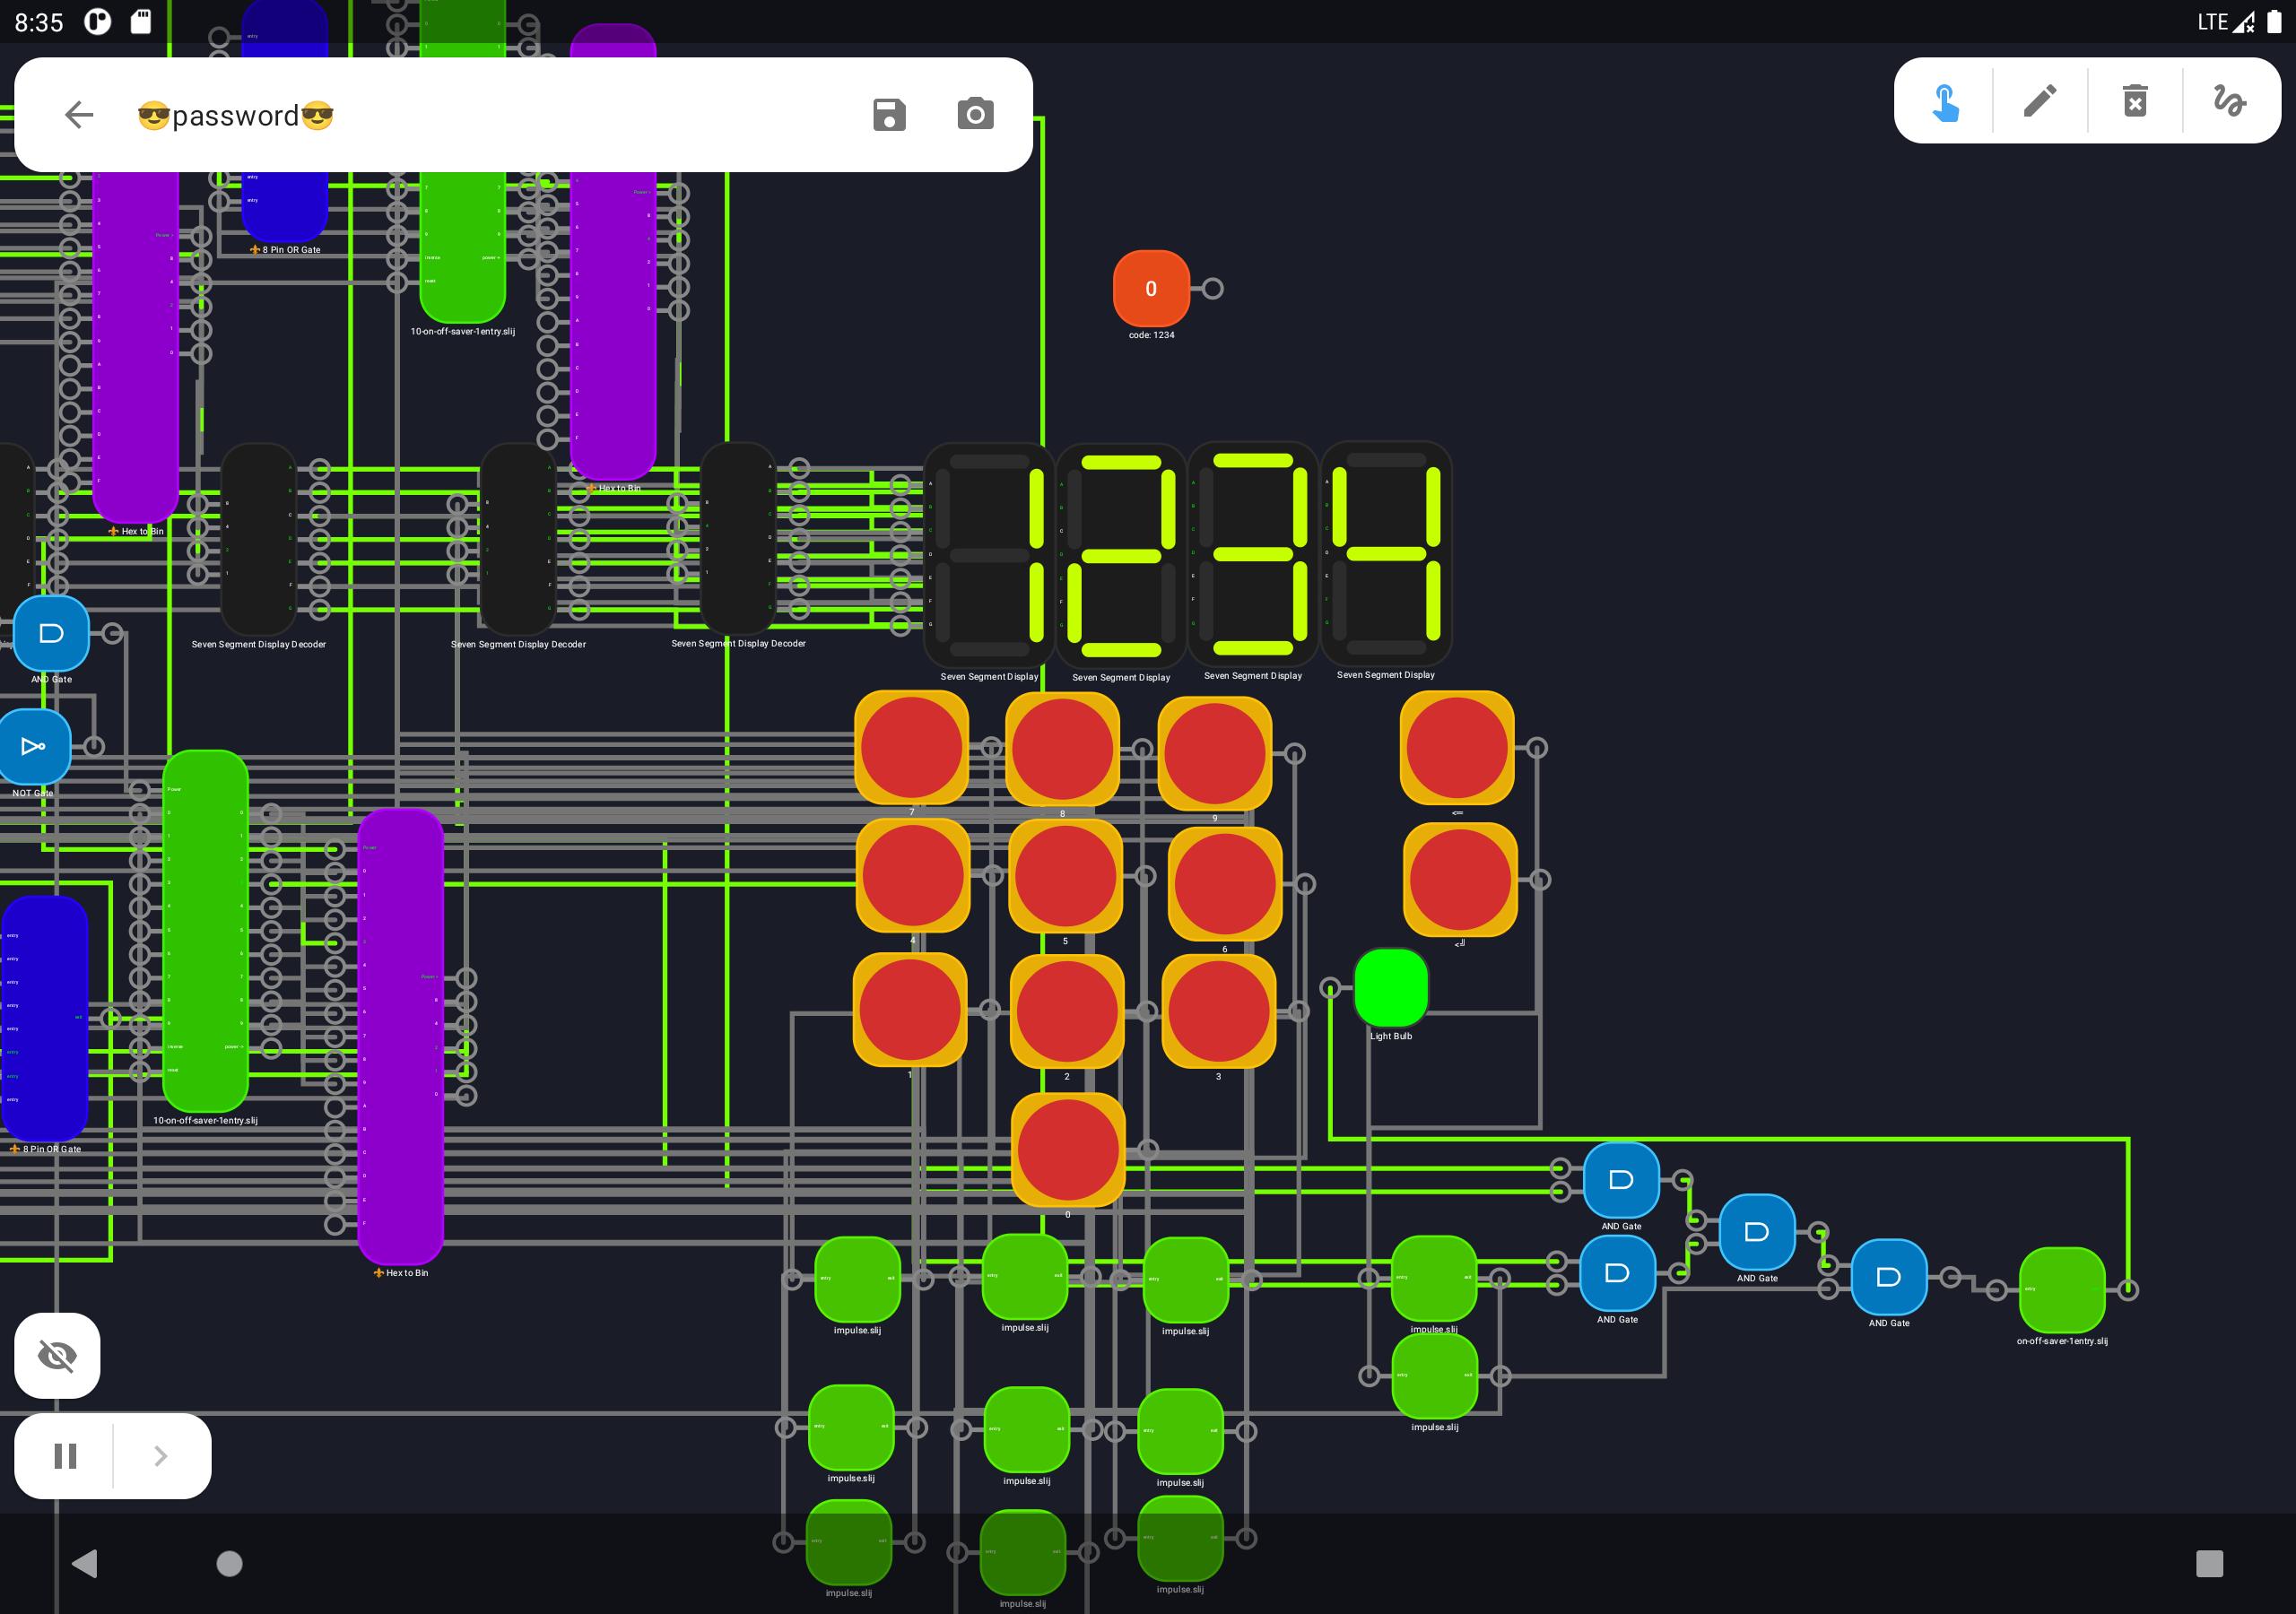The height and width of the screenshot is (1614, 2296).
Task: Push the red keypad button labeled 7
Action: (911, 748)
